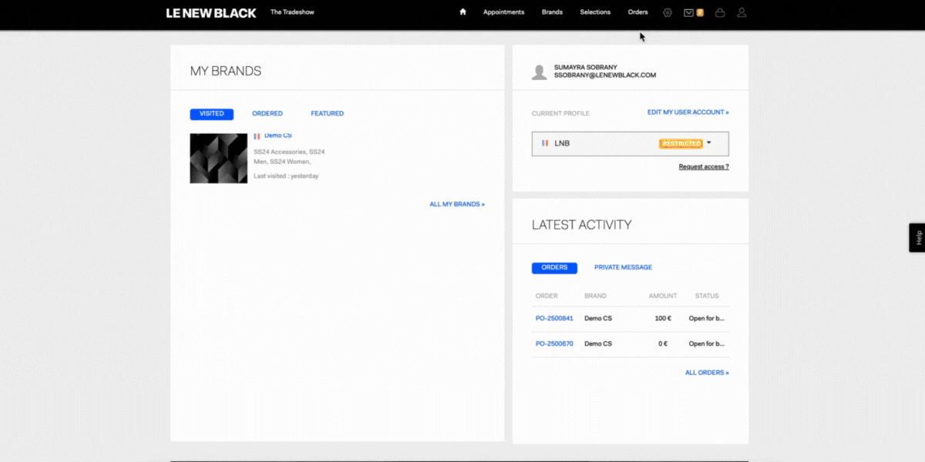This screenshot has width=925, height=462.
Task: Open the Demo CS brand name link
Action: [x=278, y=136]
